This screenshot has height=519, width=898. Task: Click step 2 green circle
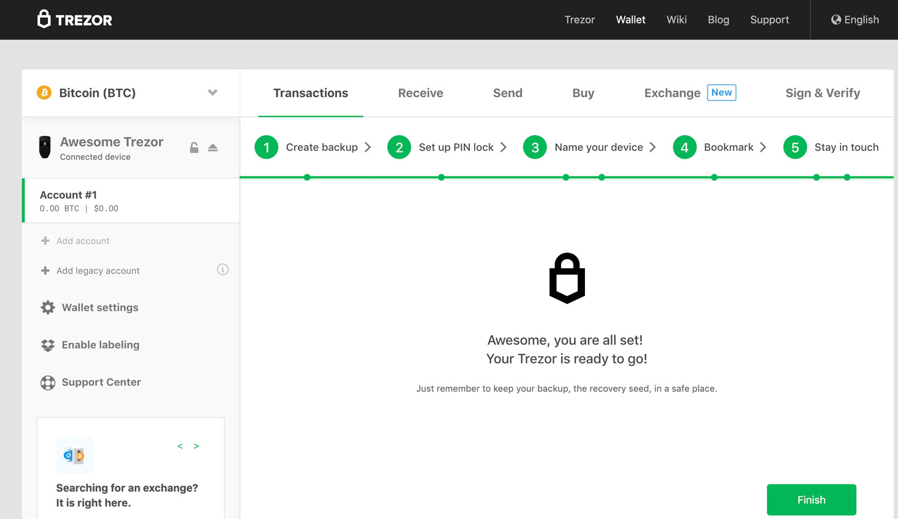click(x=399, y=147)
